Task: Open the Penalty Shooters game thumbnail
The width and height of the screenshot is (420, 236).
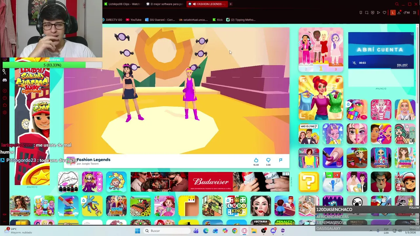Action: pos(285,223)
